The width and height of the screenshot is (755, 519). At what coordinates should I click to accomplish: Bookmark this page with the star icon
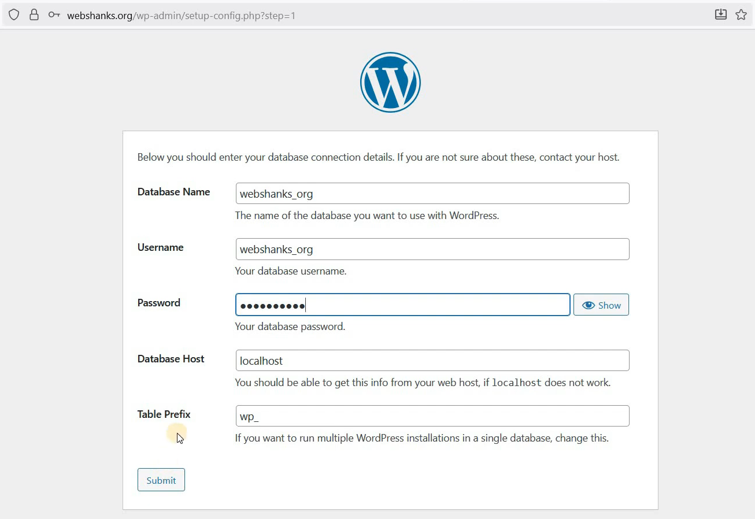point(741,15)
